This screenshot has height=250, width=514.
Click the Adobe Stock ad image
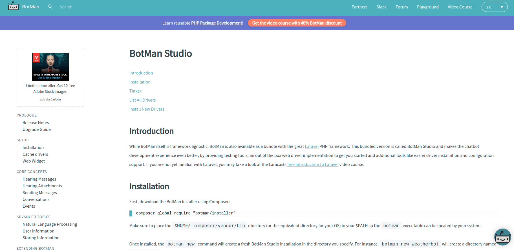point(50,67)
